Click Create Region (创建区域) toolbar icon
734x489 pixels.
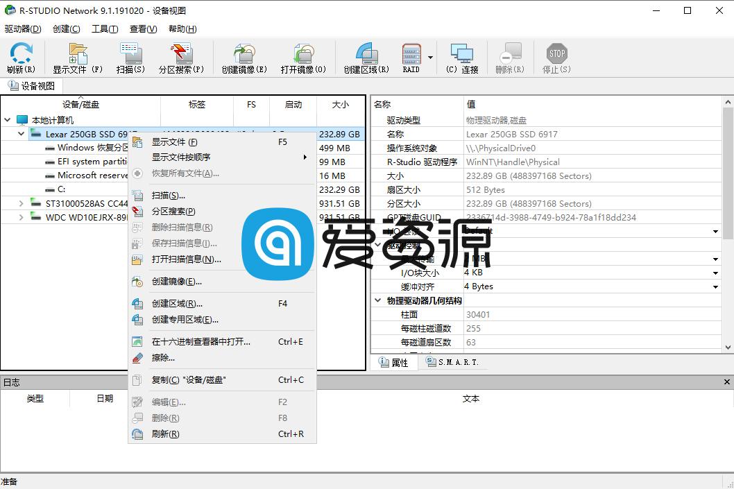[x=366, y=58]
